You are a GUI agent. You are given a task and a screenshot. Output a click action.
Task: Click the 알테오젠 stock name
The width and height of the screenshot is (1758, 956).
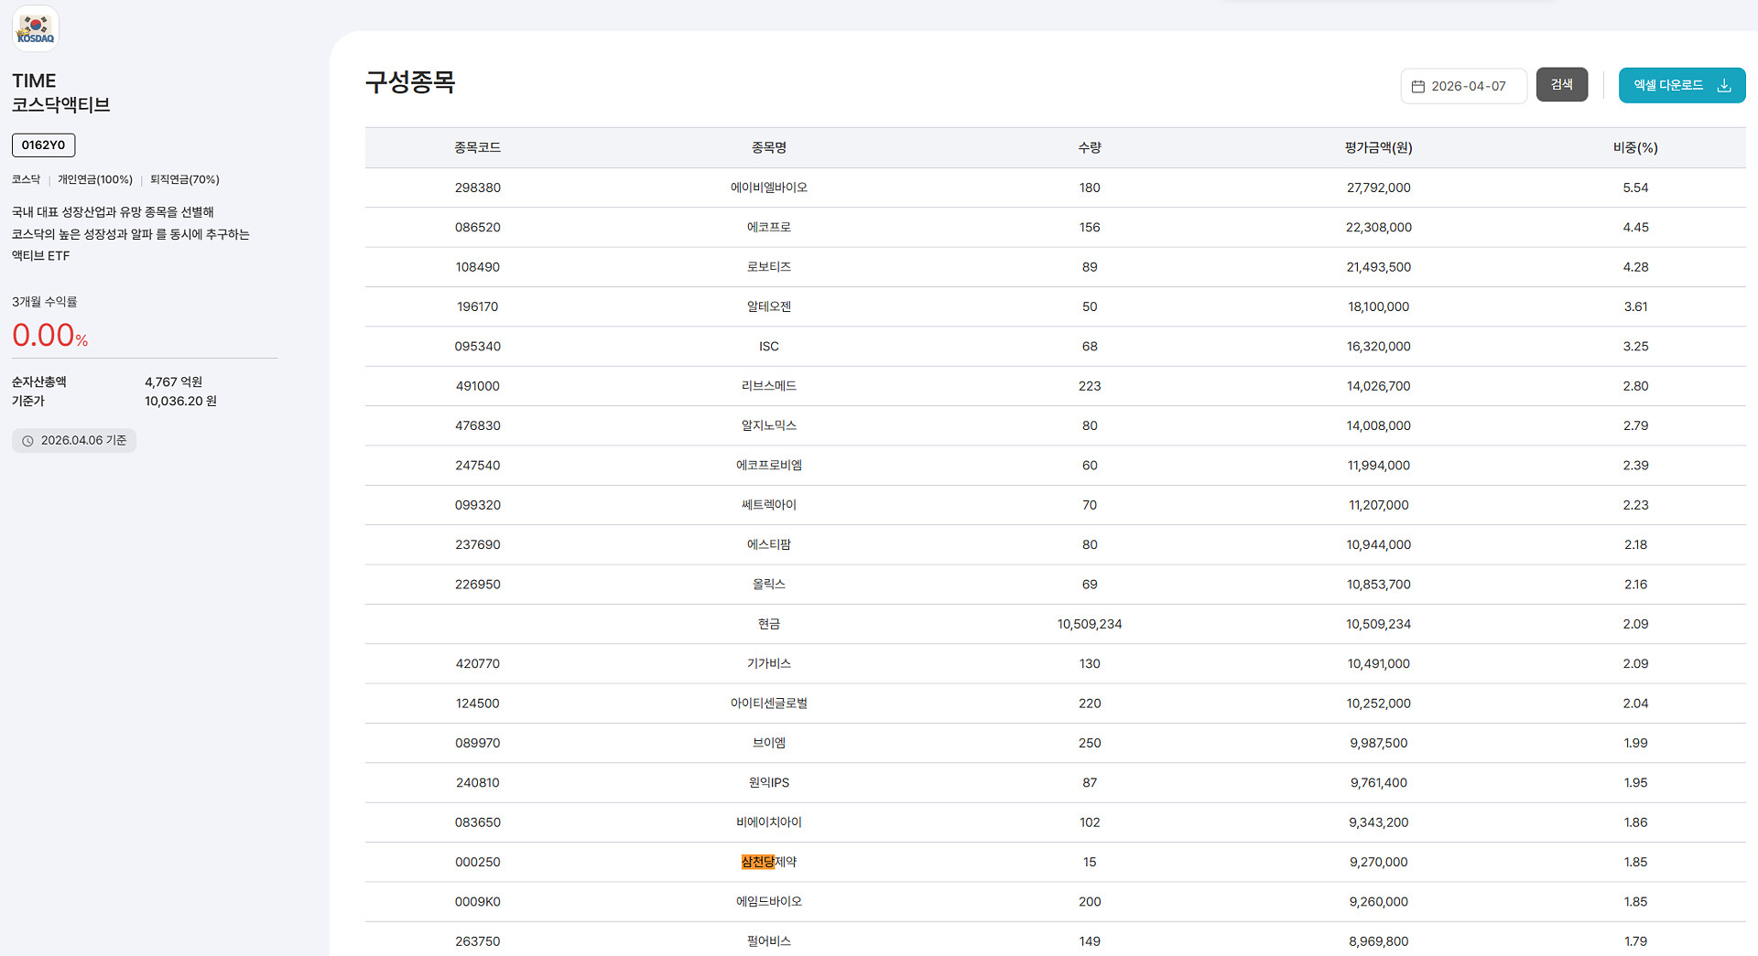coord(768,306)
